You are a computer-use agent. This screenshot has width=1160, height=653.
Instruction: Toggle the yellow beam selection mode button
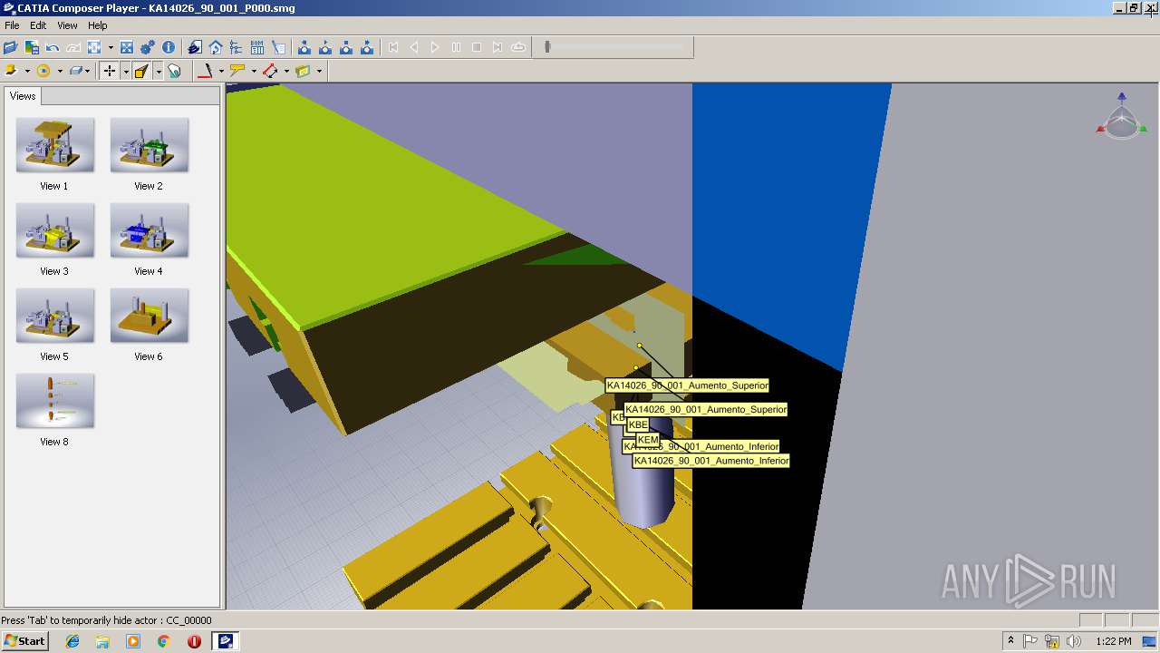(x=141, y=71)
